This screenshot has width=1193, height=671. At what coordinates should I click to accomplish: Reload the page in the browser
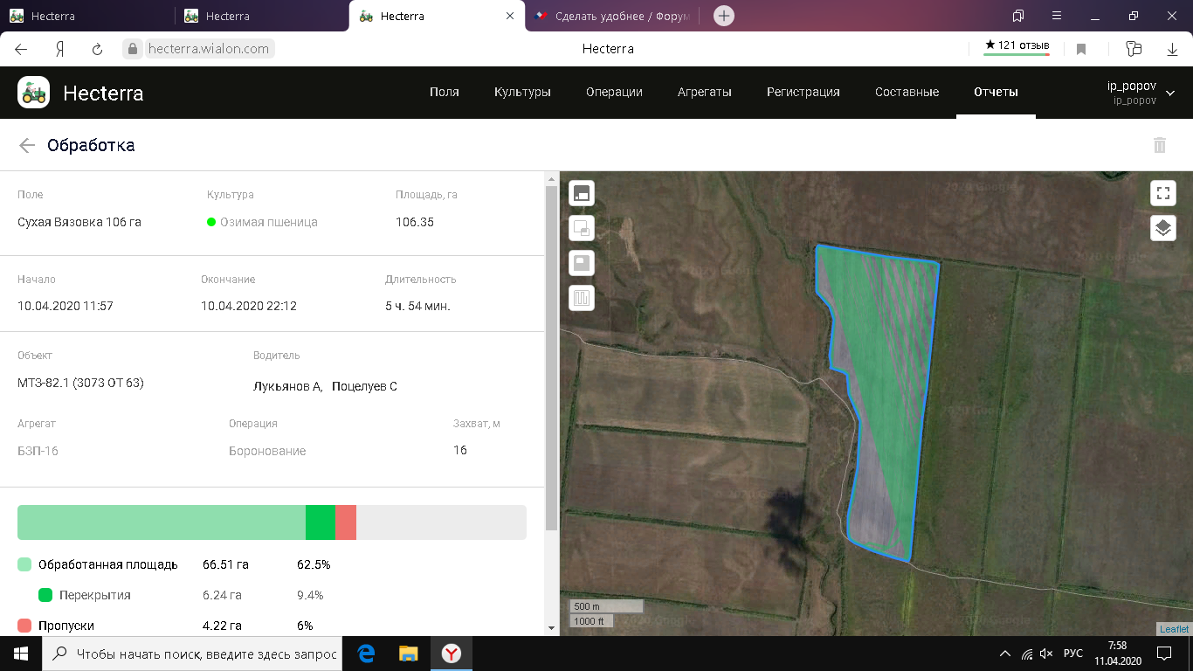tap(98, 50)
